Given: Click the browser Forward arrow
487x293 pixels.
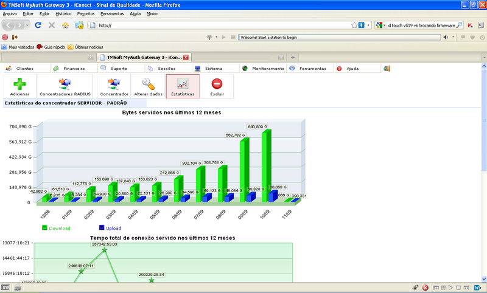Looking at the screenshot, I should tap(19, 25).
